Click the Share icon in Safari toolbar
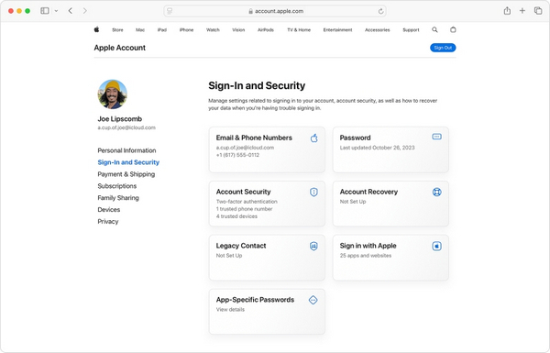 (x=507, y=11)
